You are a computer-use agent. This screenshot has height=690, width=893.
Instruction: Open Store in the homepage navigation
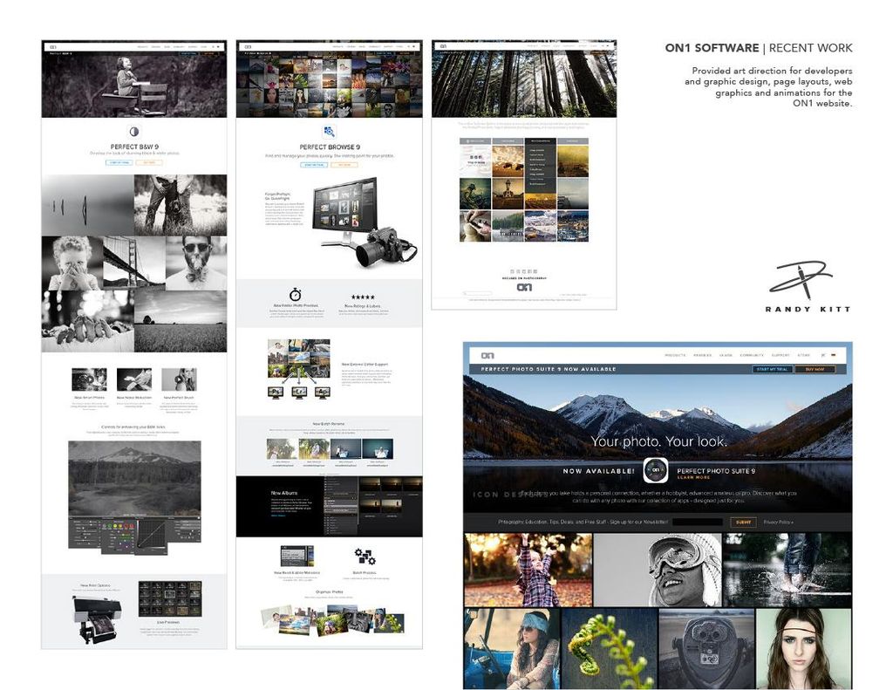[x=803, y=356]
